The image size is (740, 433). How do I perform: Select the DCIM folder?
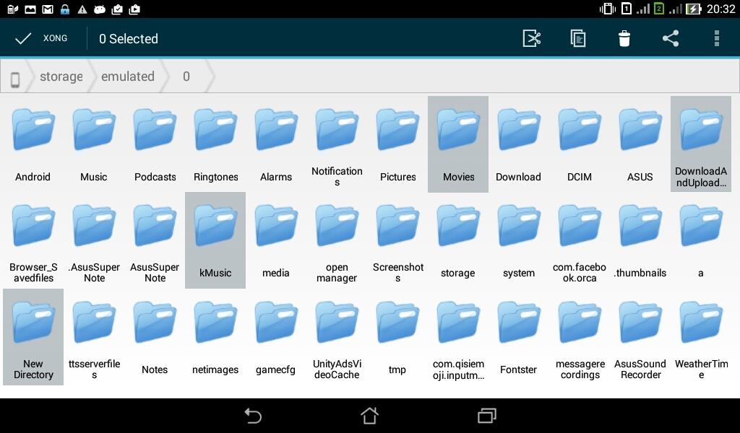click(580, 144)
